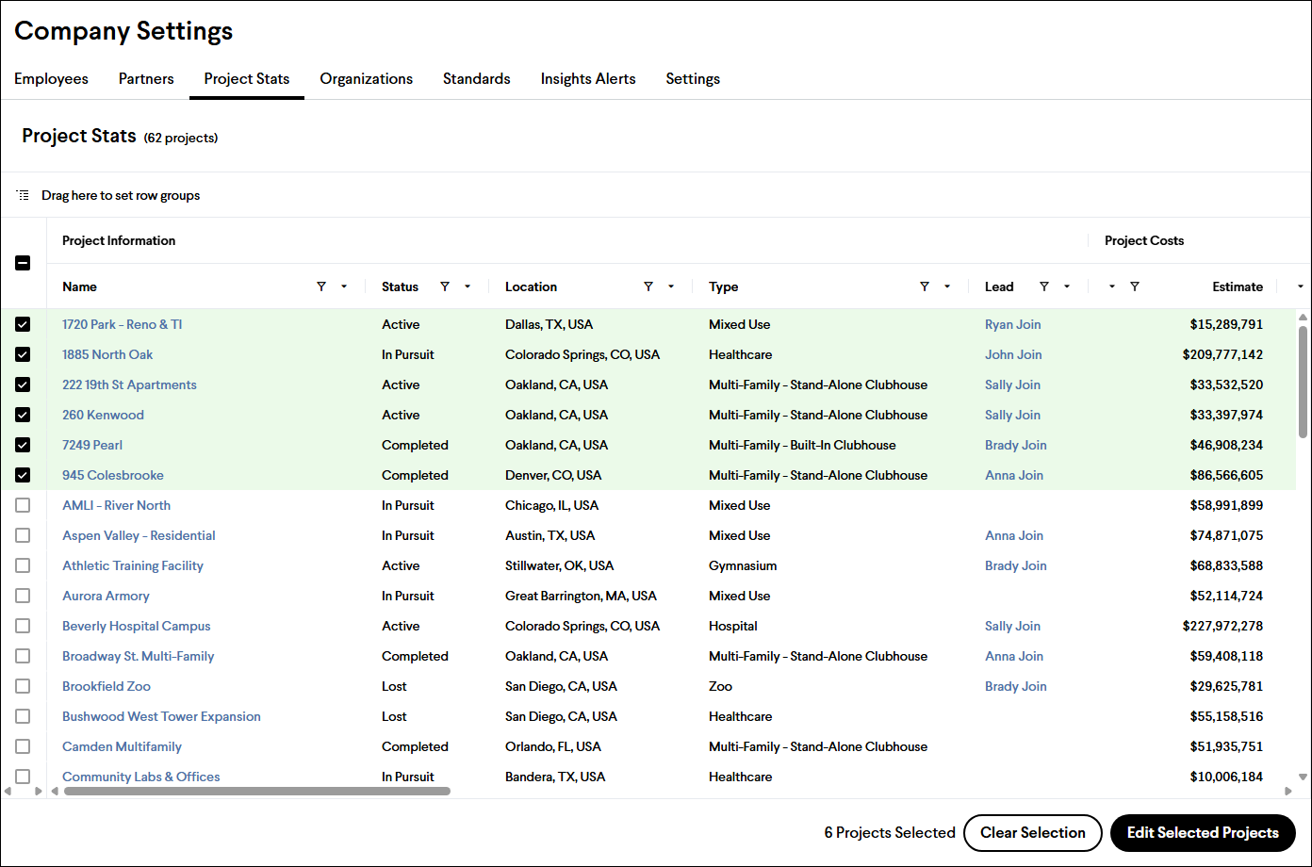Open Status column menu dropdown arrow

pyautogui.click(x=467, y=286)
